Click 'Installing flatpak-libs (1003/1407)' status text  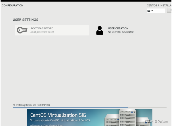pos(33,105)
